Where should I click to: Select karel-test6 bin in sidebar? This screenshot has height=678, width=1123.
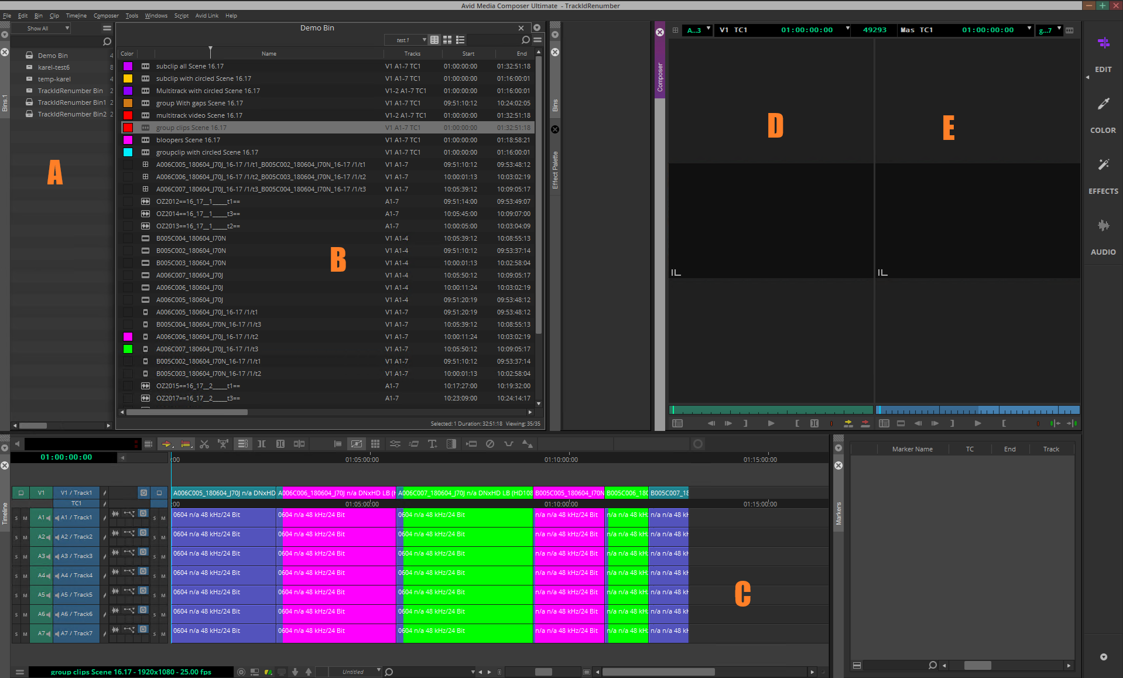tap(54, 67)
